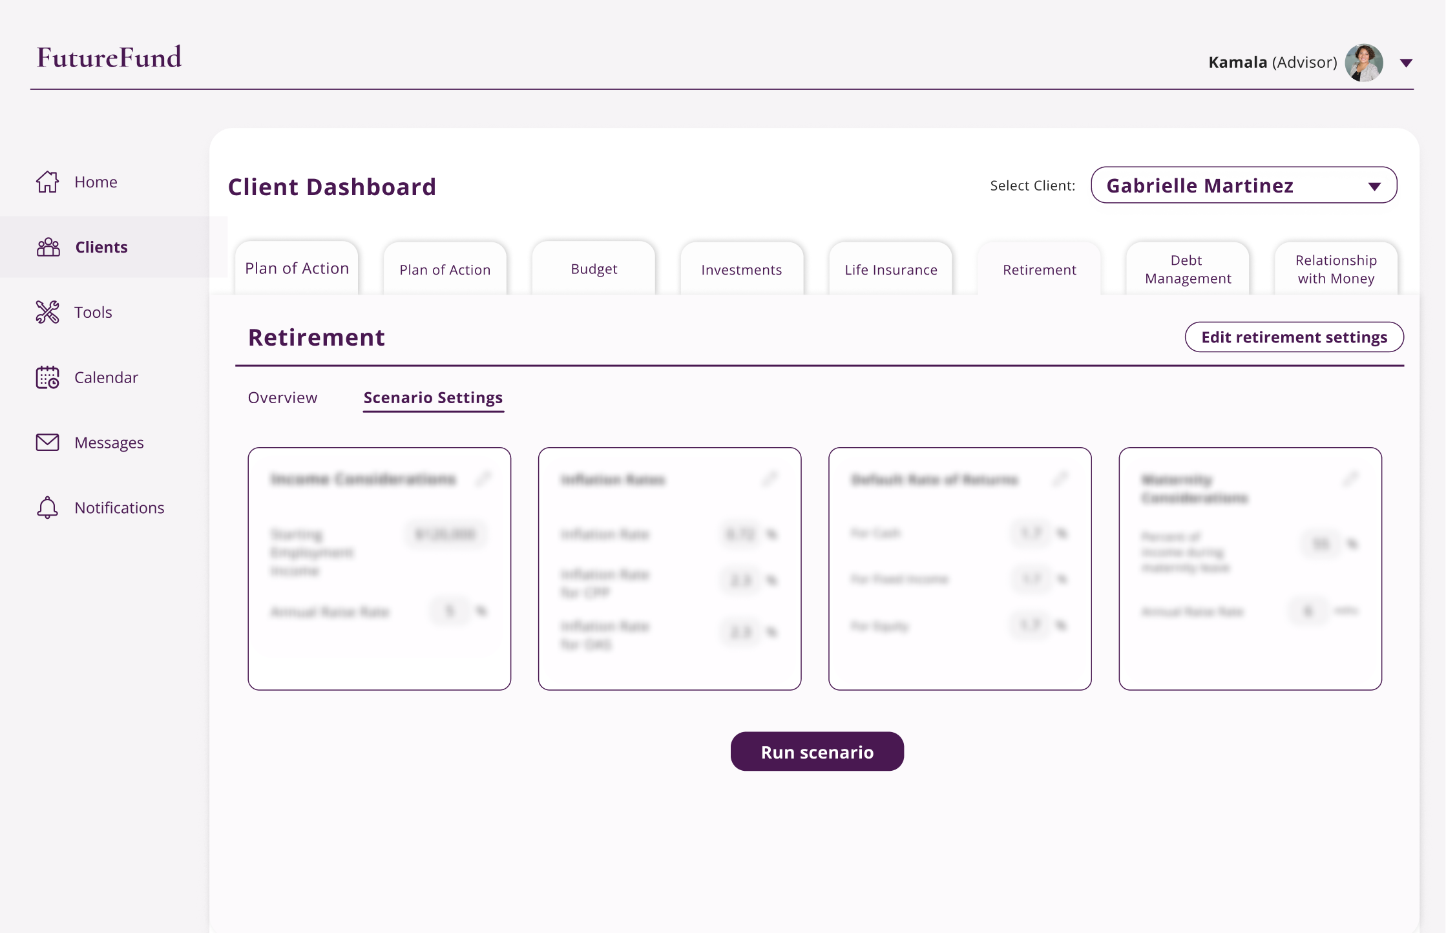This screenshot has height=933, width=1446.
Task: Open Tools in the sidebar
Action: coord(93,312)
